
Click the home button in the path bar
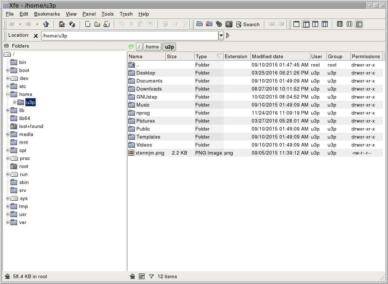pyautogui.click(x=152, y=47)
